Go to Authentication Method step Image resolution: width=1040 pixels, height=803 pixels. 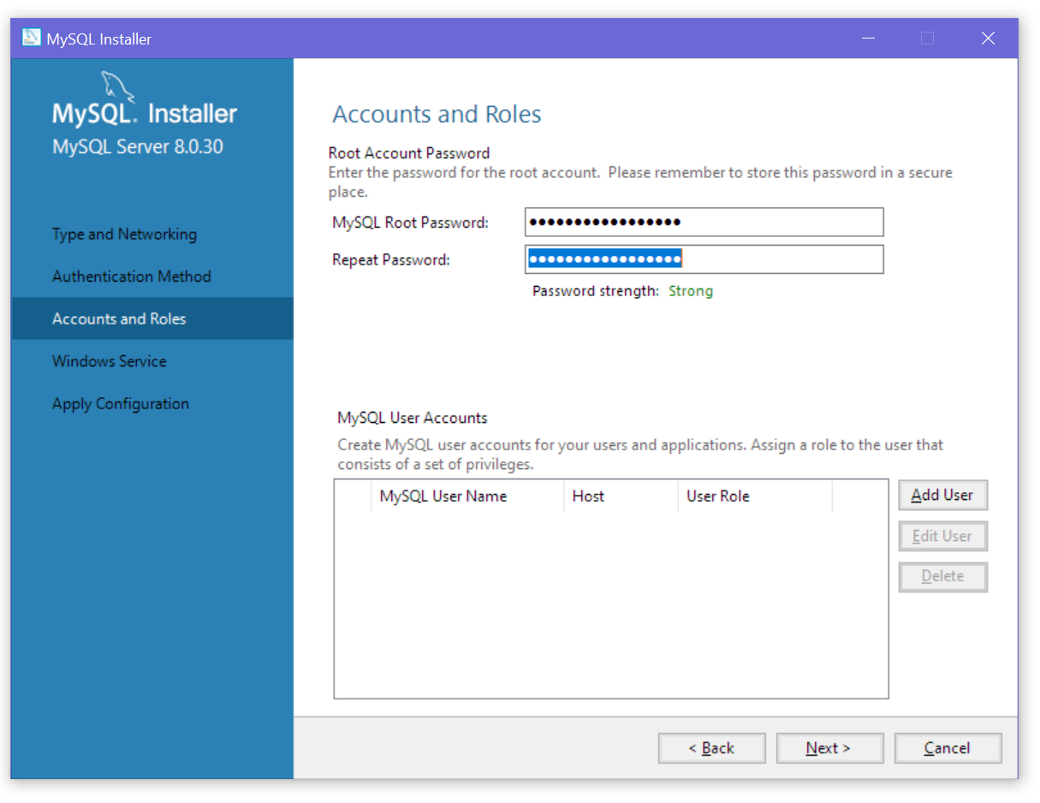point(131,277)
